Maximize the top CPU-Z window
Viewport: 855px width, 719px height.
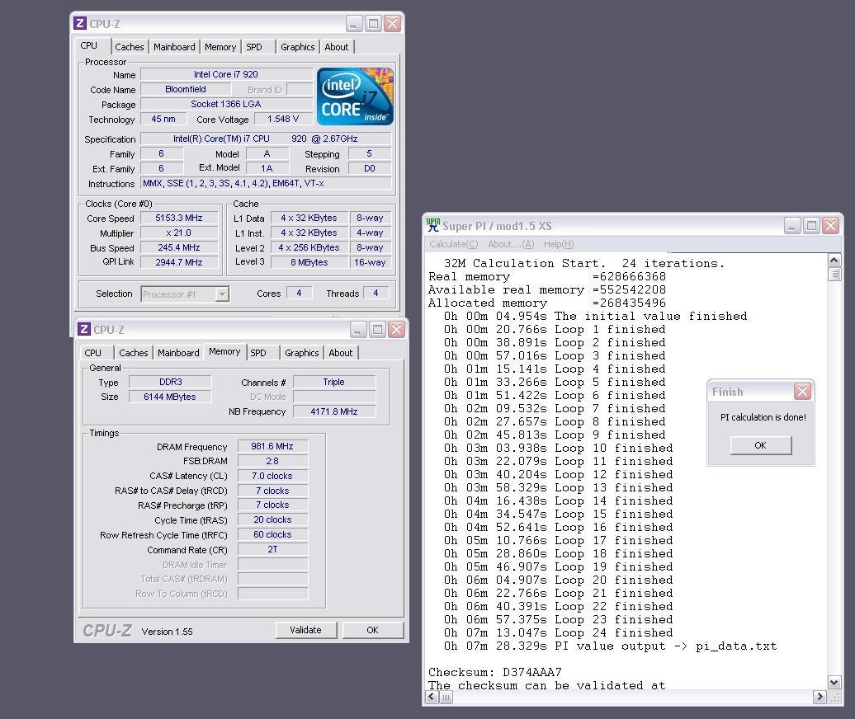click(x=373, y=23)
